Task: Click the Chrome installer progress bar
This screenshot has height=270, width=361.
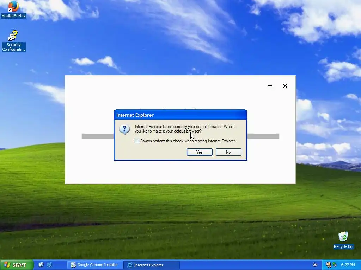Action: point(180,136)
